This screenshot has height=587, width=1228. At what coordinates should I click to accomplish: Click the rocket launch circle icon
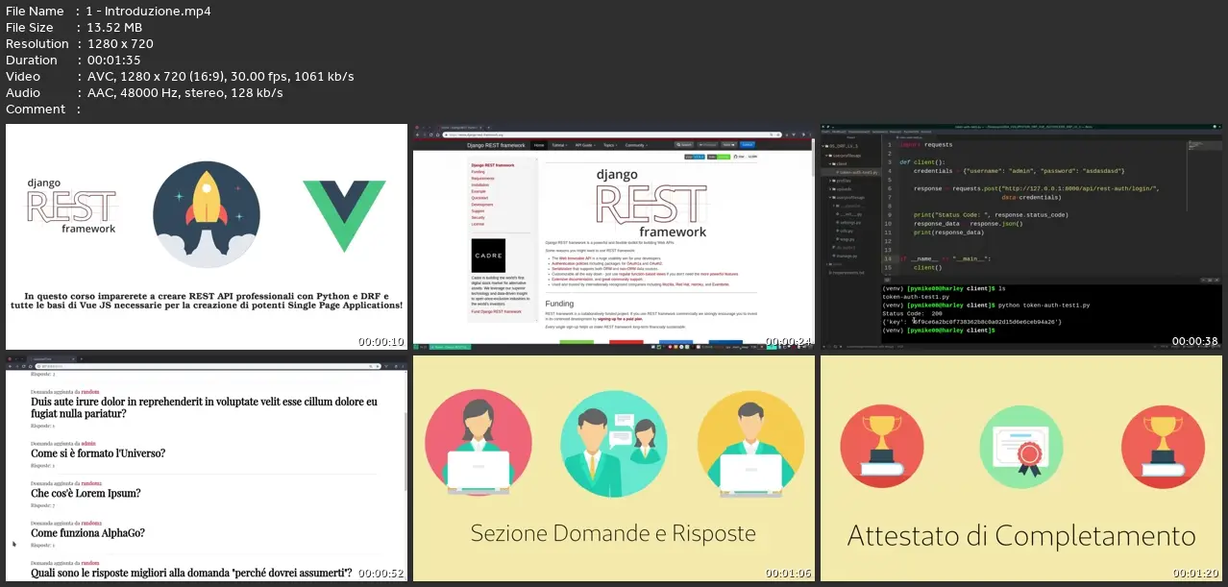point(206,213)
